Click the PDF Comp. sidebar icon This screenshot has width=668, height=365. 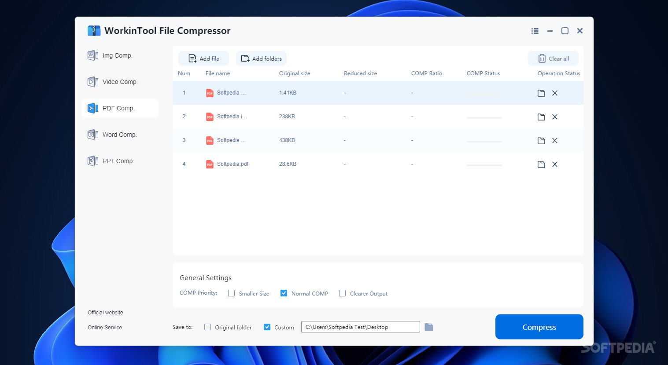point(93,108)
